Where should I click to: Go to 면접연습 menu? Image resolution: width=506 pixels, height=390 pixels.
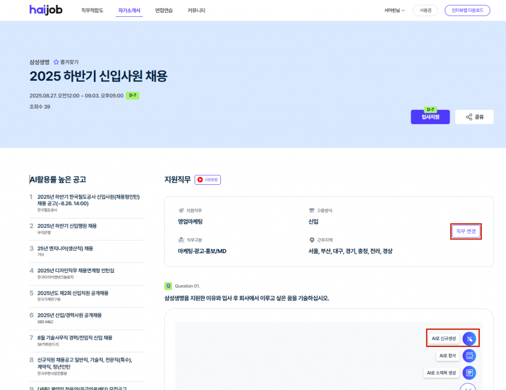tap(164, 10)
